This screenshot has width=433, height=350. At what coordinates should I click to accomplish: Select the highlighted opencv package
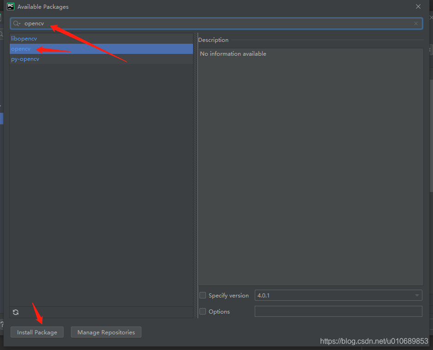(21, 48)
